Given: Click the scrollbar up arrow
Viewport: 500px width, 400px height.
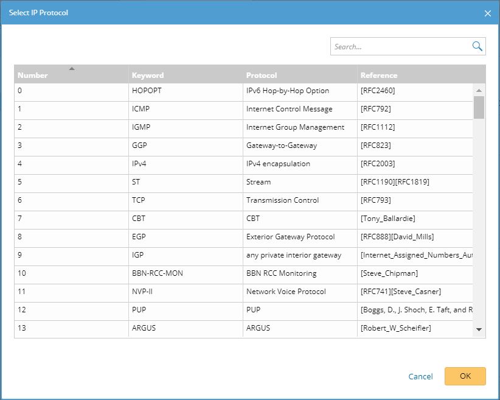Looking at the screenshot, I should click(479, 90).
